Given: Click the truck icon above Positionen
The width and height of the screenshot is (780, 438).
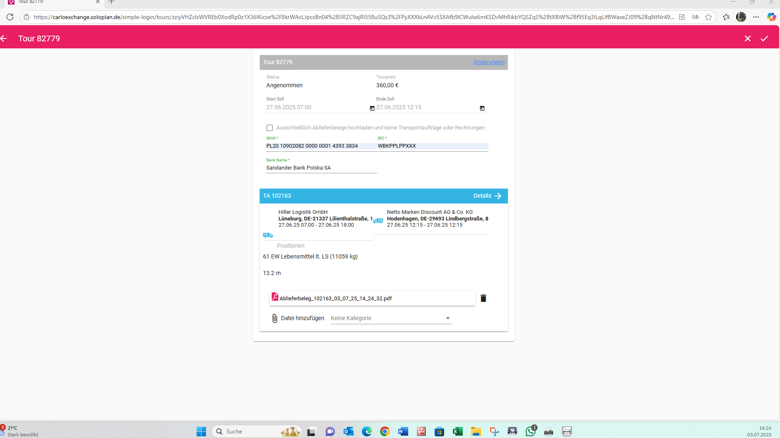Looking at the screenshot, I should (268, 235).
